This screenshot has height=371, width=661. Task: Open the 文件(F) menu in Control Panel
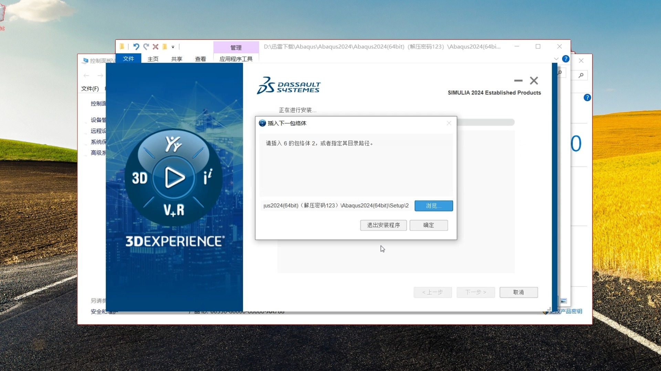pyautogui.click(x=90, y=89)
